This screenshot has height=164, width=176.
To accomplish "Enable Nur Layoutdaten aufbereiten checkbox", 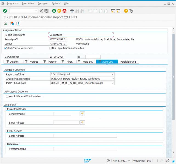I will coord(50,48).
